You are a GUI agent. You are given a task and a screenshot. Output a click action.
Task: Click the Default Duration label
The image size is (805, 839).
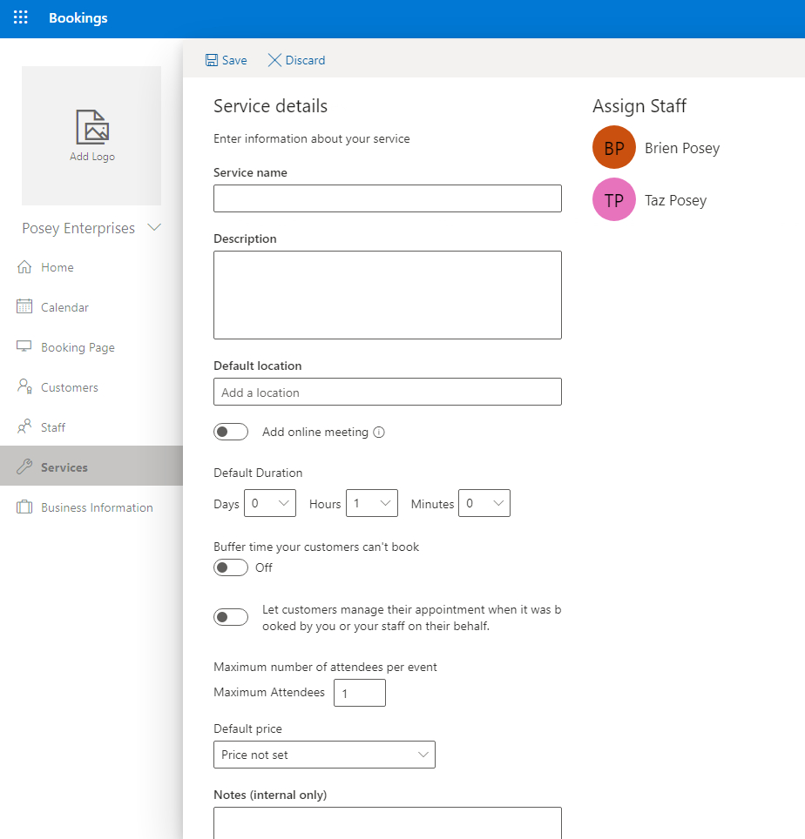(x=258, y=473)
